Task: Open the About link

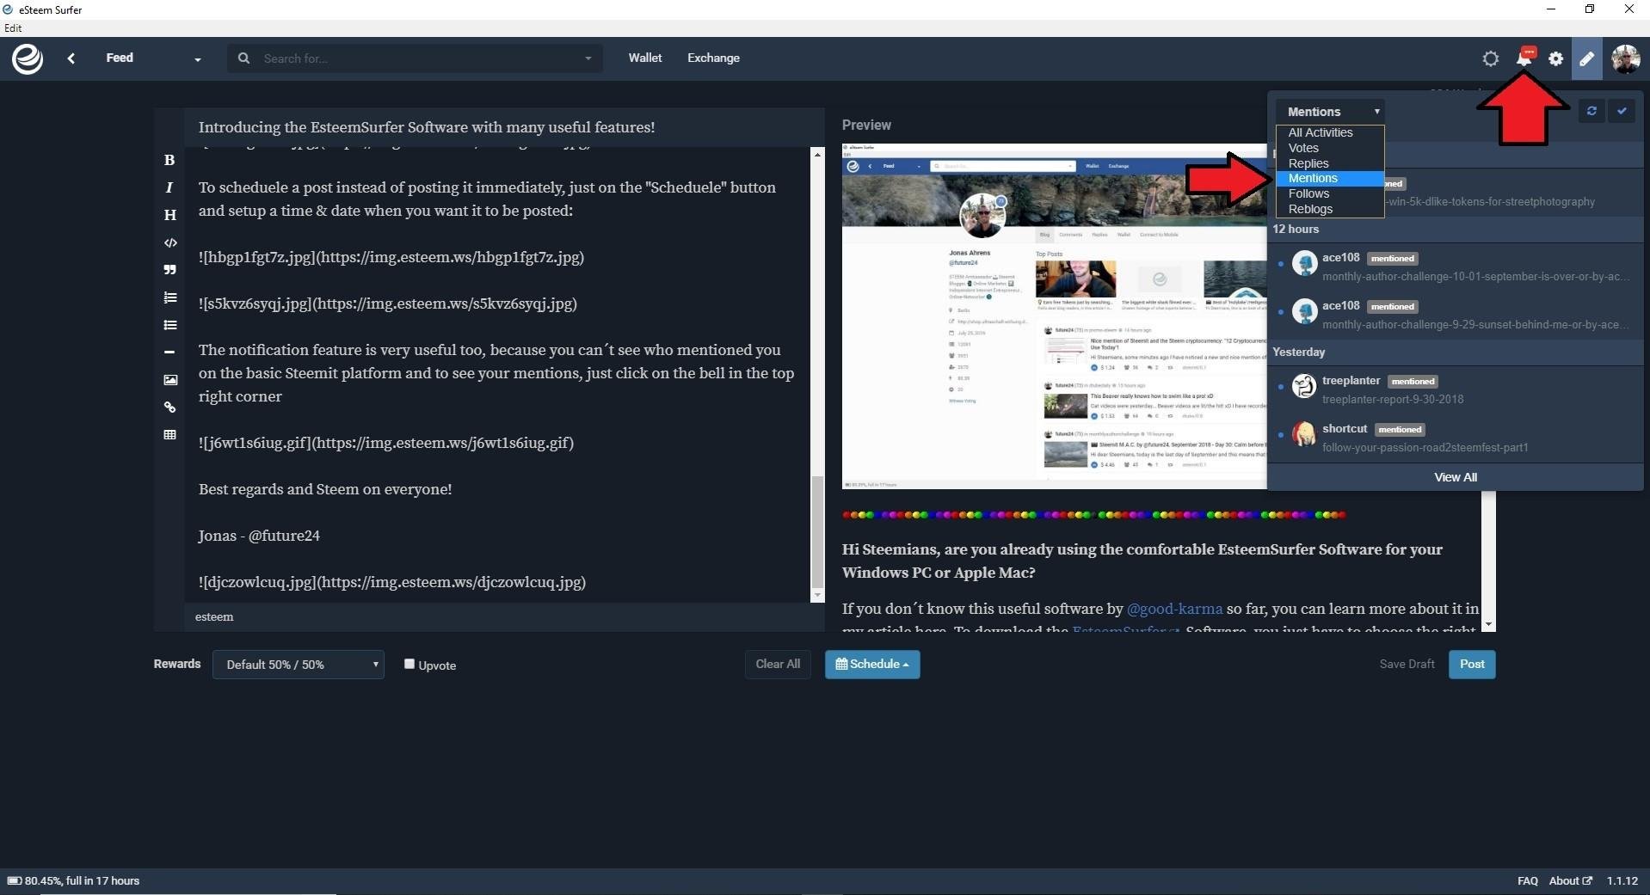Action: [x=1570, y=880]
